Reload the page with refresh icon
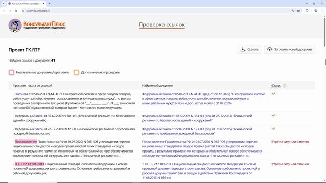Screen dimensions: 326x183 click(x=16, y=11)
